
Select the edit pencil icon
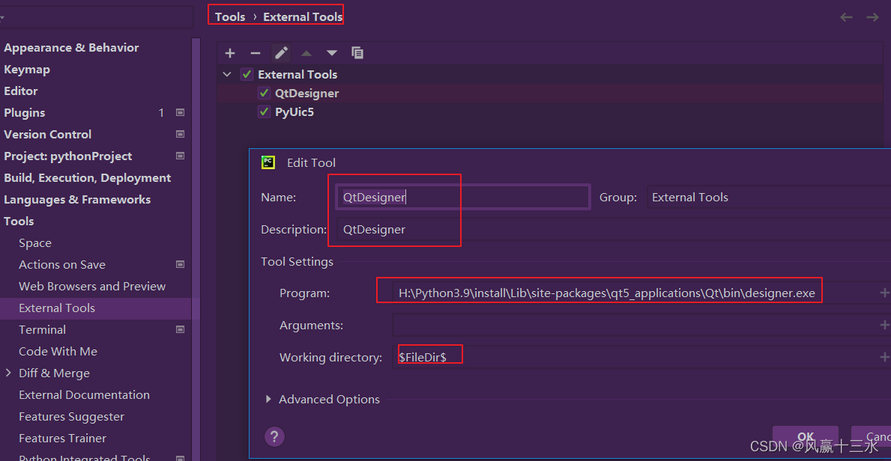[280, 52]
